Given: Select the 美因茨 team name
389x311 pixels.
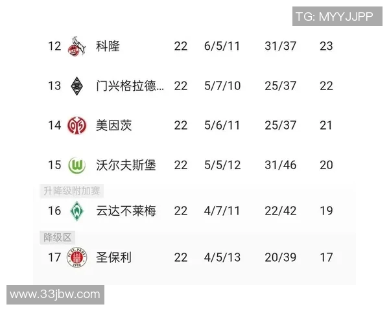Looking at the screenshot, I should coord(113,126).
